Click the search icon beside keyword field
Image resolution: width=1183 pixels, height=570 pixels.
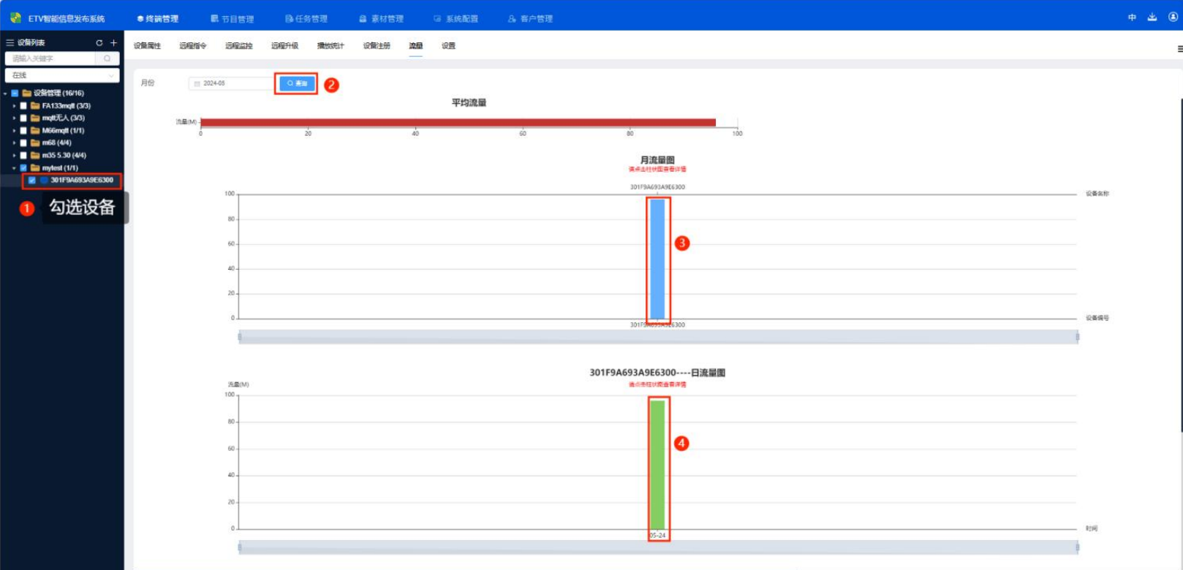[107, 58]
